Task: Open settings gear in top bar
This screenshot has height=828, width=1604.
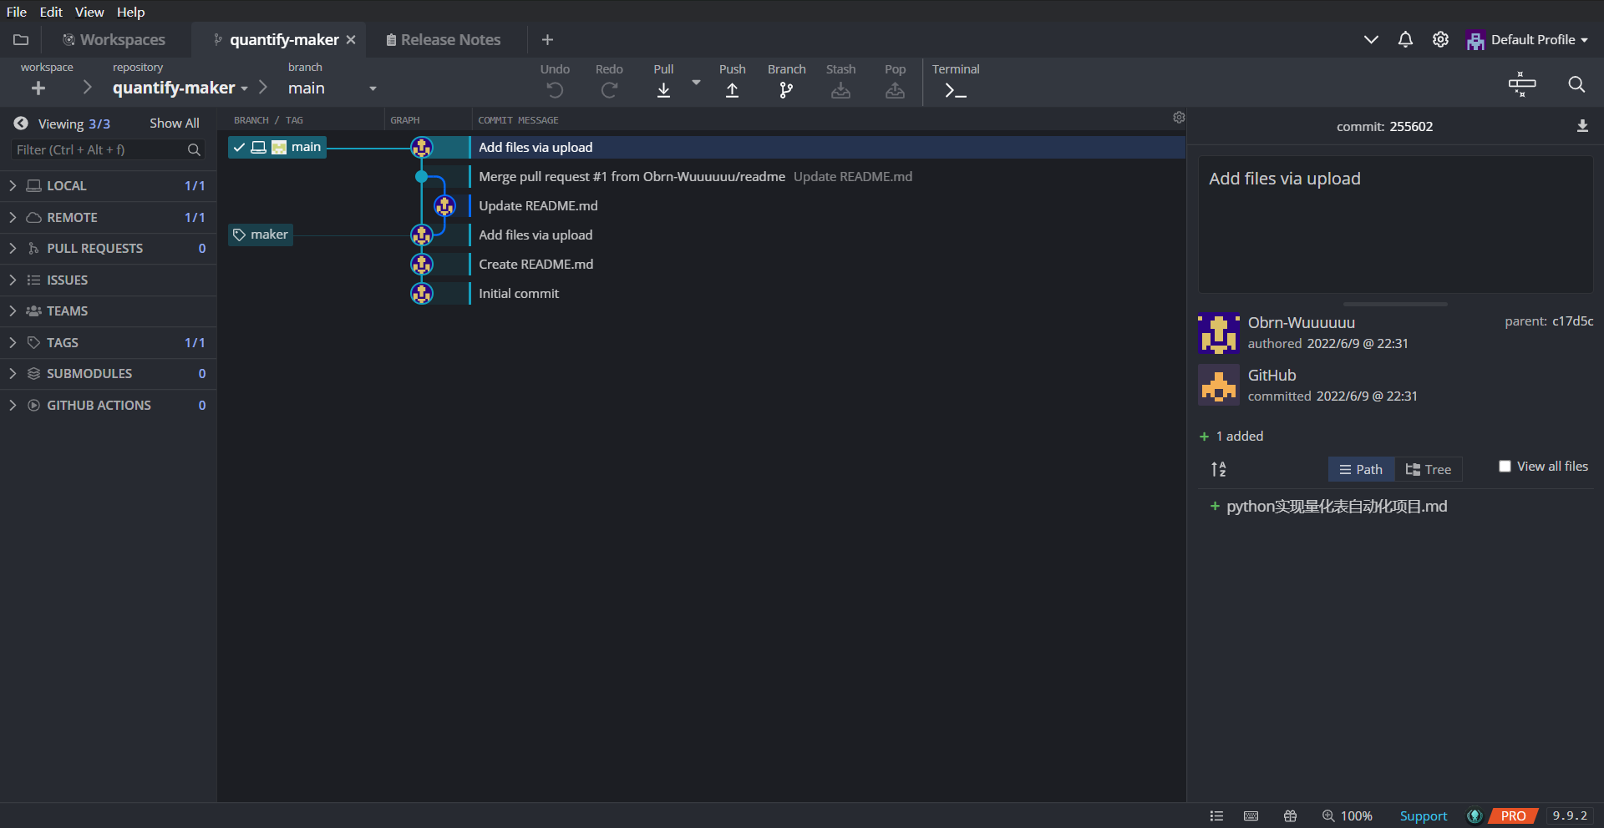Action: click(x=1440, y=40)
